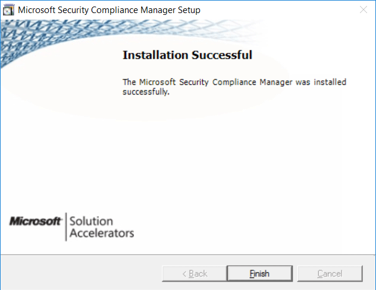The height and width of the screenshot is (290, 376).
Task: Click the window title text
Action: click(109, 10)
